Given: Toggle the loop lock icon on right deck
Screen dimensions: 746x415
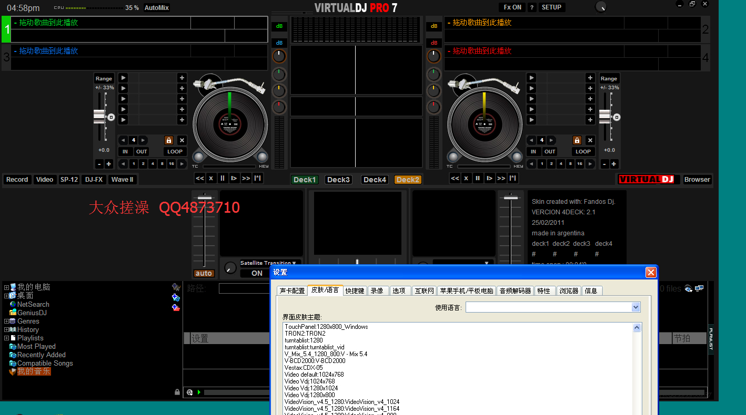Looking at the screenshot, I should coord(577,140).
